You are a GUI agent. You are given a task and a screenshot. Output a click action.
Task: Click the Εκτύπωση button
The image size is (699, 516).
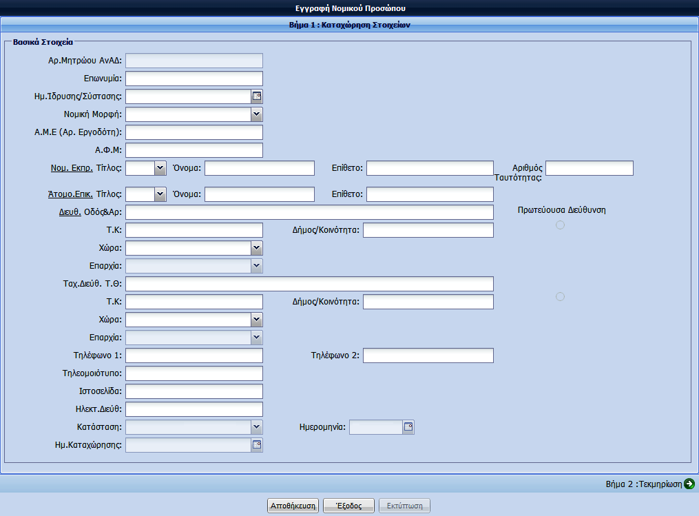[x=404, y=506]
